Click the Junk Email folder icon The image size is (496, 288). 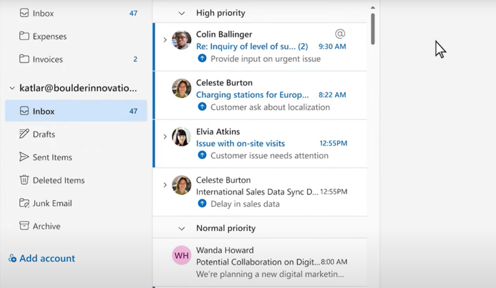tap(24, 203)
